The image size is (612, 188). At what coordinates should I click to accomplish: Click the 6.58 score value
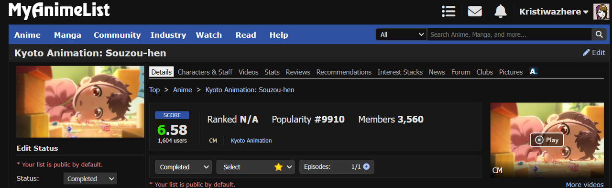point(172,130)
